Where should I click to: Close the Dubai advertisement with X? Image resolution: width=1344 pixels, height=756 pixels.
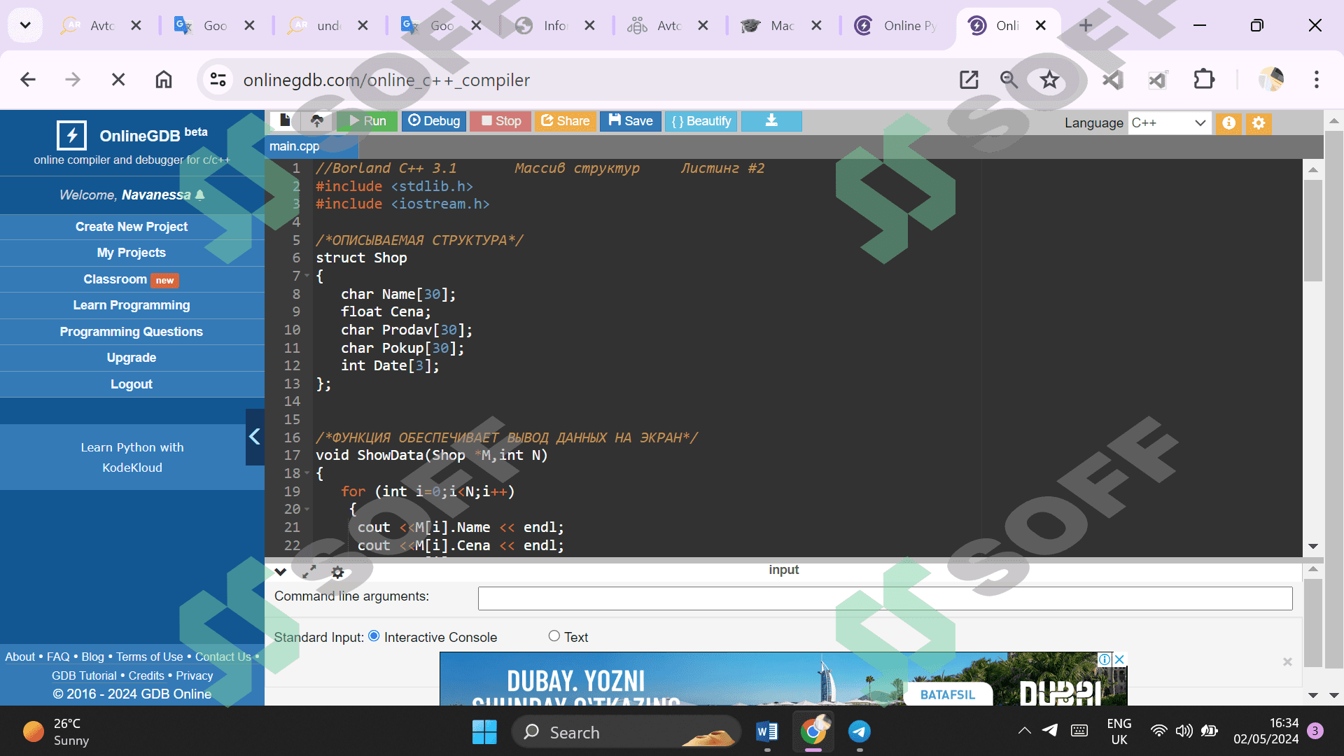pyautogui.click(x=1120, y=659)
